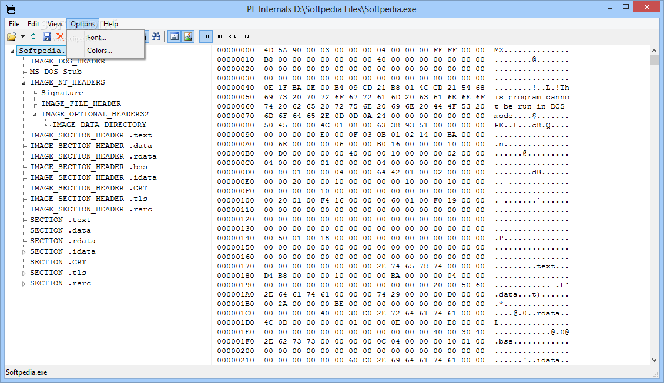Expand the SECTION .tls node
The width and height of the screenshot is (664, 383).
(24, 273)
